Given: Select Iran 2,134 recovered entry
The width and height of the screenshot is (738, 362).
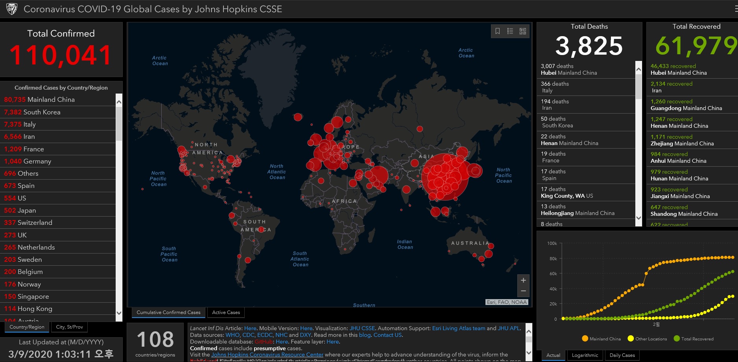Looking at the screenshot, I should (692, 87).
